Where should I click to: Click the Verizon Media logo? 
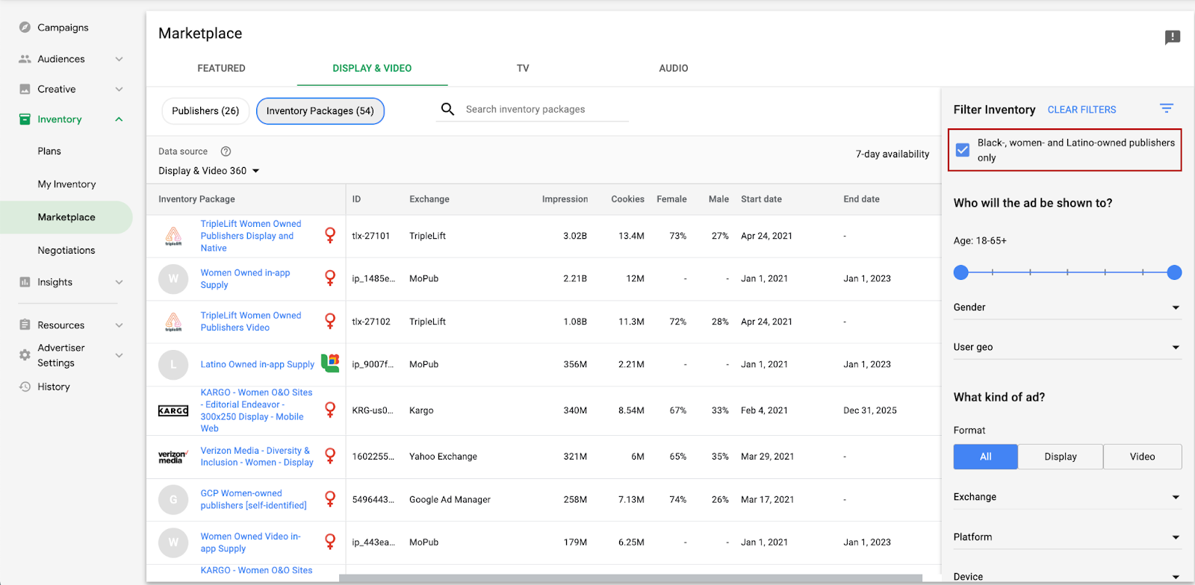(x=173, y=457)
